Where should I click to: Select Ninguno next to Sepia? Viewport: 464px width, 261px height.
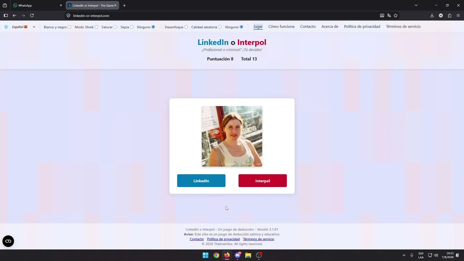pos(153,27)
